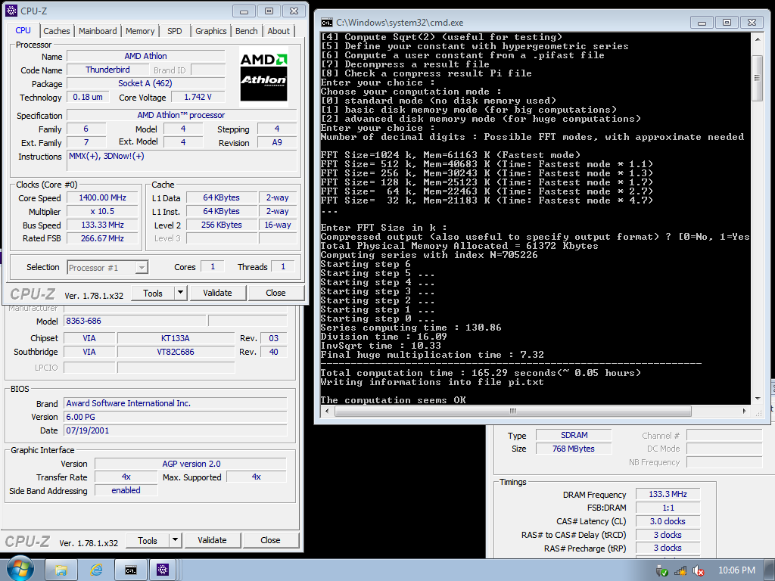Click the cmd vertical scrollbar up arrow
This screenshot has width=775, height=581.
coord(757,39)
